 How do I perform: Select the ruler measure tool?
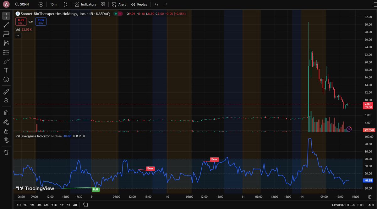pyautogui.click(x=6, y=91)
